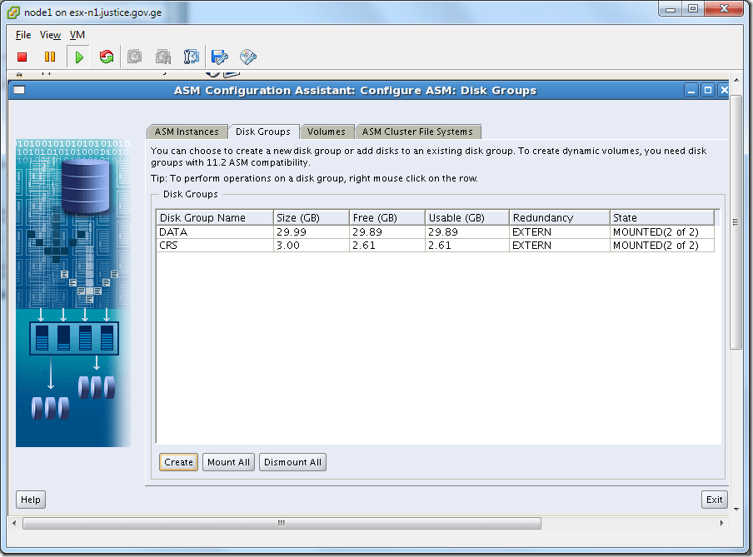The image size is (753, 557).
Task: Open the View menu
Action: pyautogui.click(x=50, y=35)
